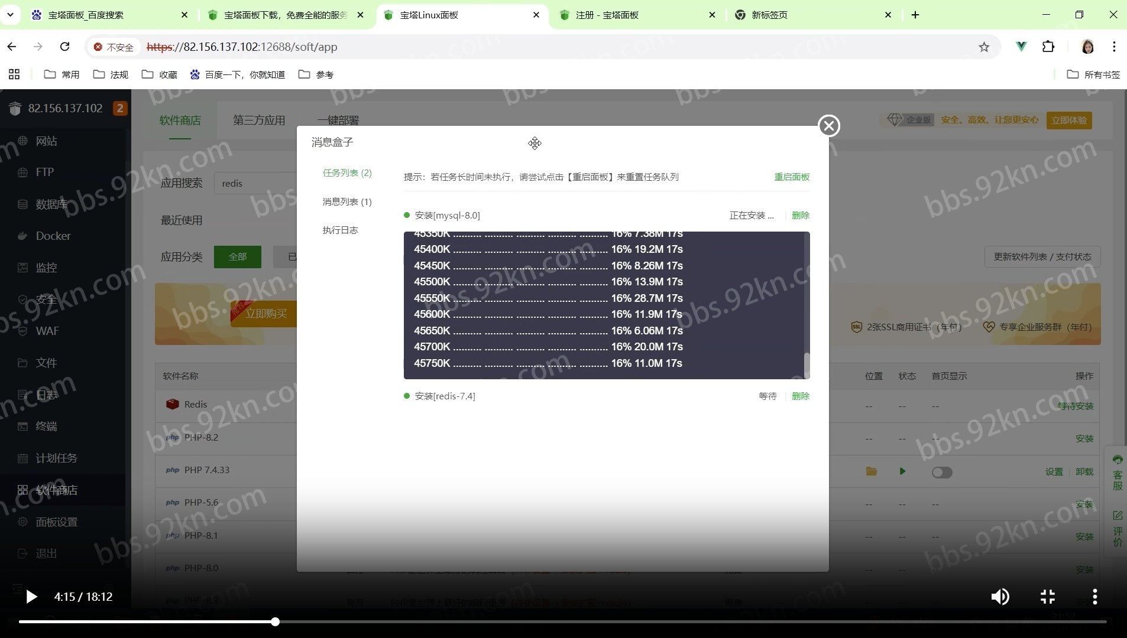Click the install log scrollbar thumb

(807, 364)
